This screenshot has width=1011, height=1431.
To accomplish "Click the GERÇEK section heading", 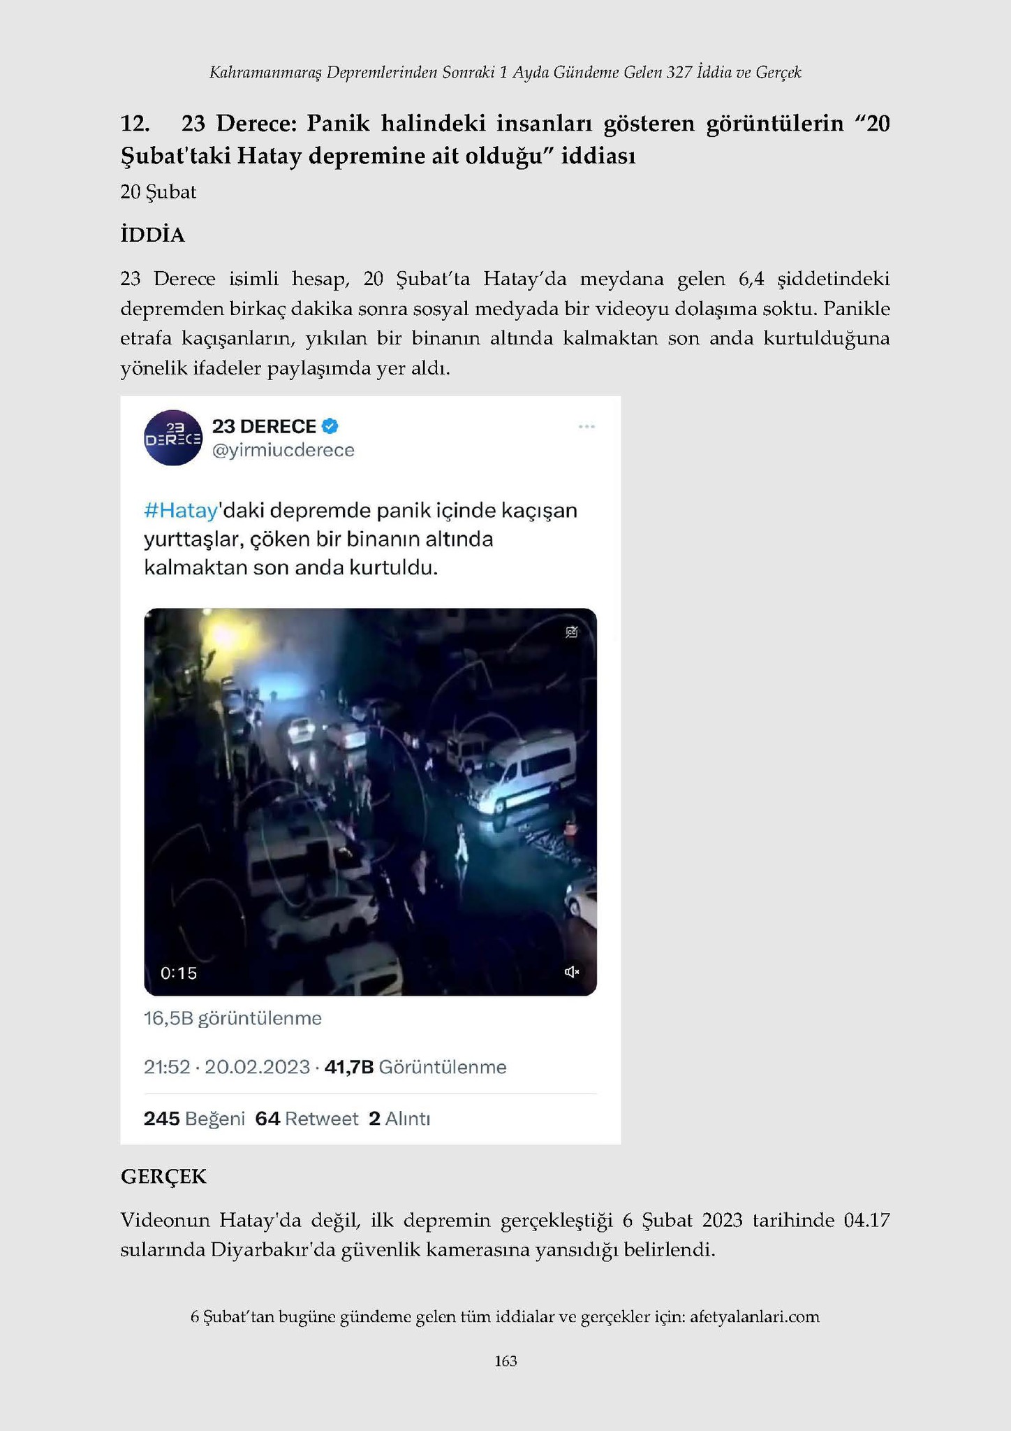I will tap(163, 1177).
